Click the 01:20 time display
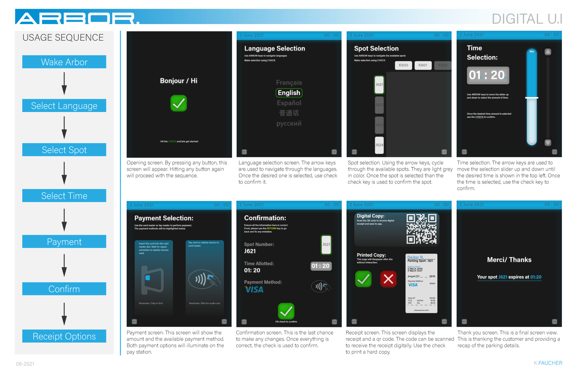 (x=488, y=75)
